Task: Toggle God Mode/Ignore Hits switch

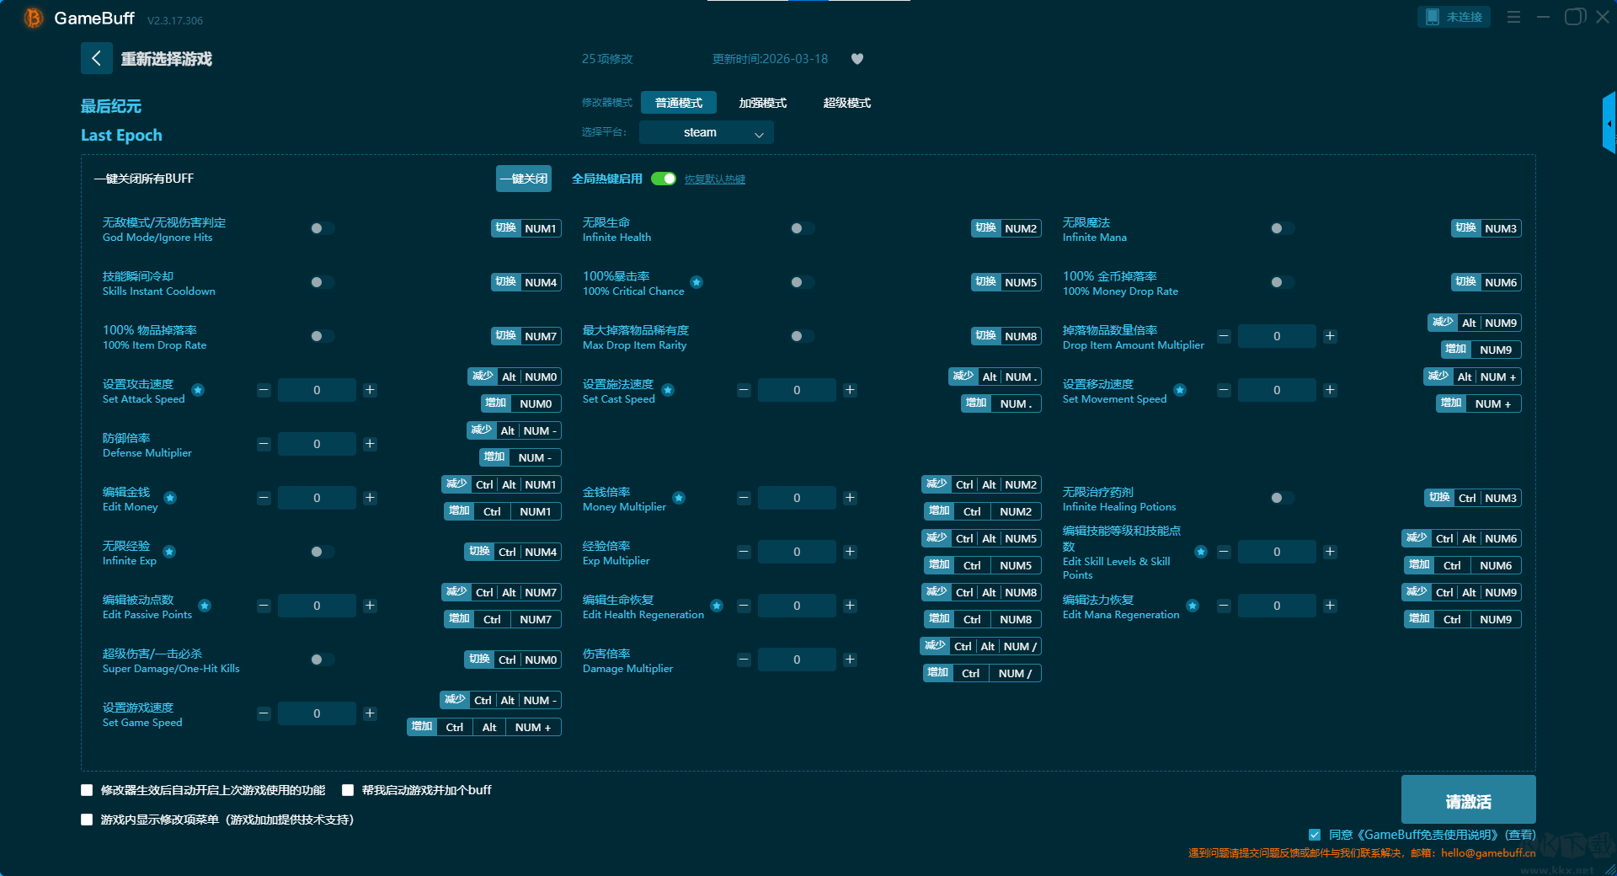Action: (322, 228)
